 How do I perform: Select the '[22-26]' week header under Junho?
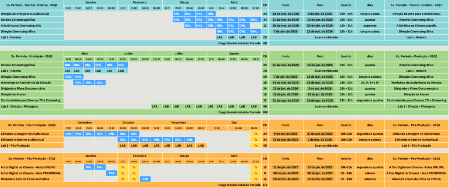click(x=145, y=59)
